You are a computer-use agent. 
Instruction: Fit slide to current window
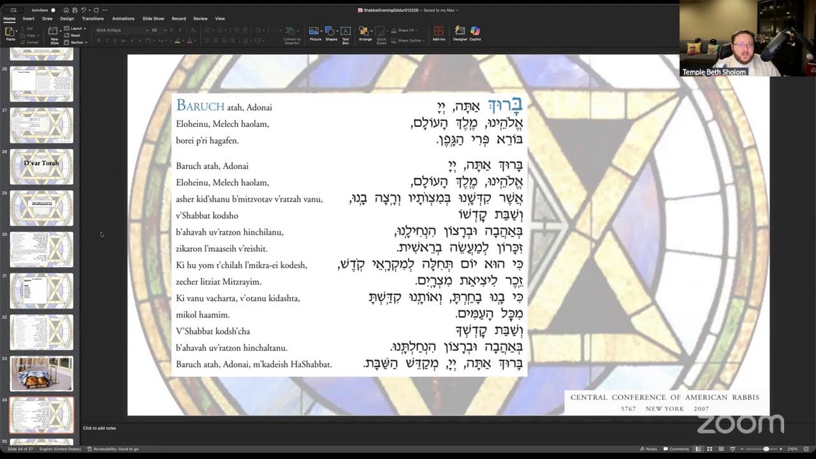tap(806, 449)
